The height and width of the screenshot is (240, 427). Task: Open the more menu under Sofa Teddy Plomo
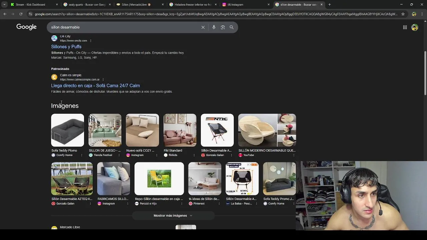tap(82, 155)
